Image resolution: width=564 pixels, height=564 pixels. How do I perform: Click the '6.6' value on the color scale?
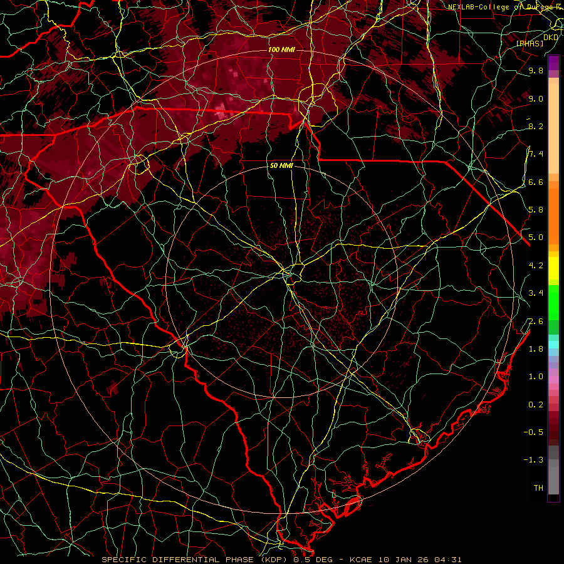point(536,182)
